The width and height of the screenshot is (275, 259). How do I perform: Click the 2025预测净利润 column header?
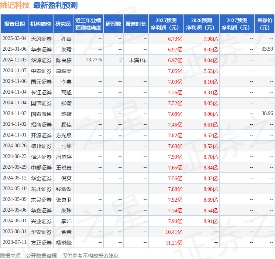[x=166, y=24]
